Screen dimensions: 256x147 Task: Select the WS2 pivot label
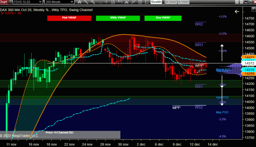tap(199, 107)
